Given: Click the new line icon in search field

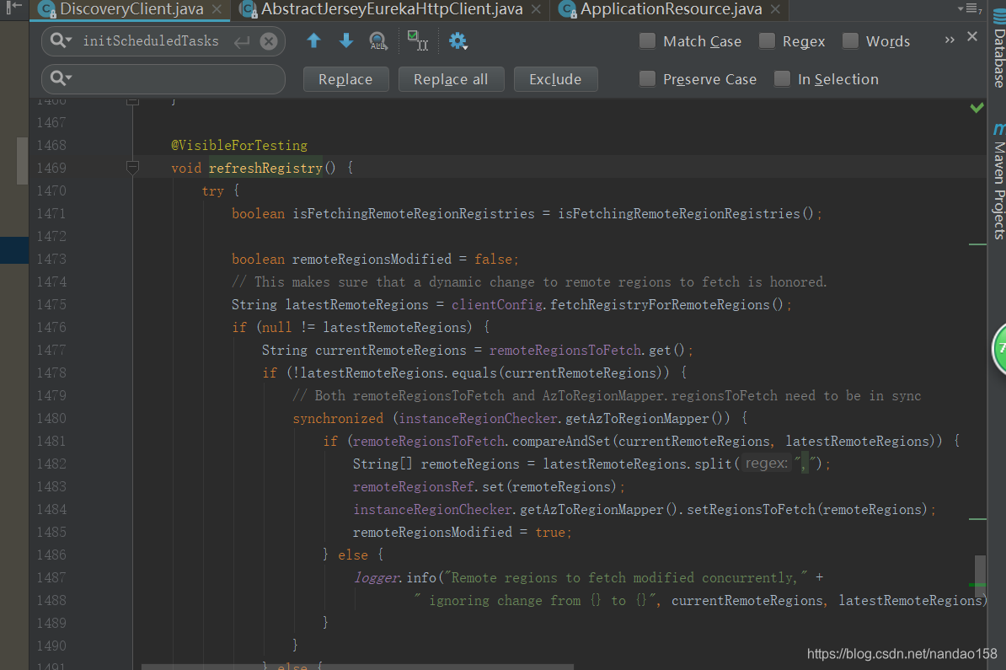Looking at the screenshot, I should pos(242,41).
